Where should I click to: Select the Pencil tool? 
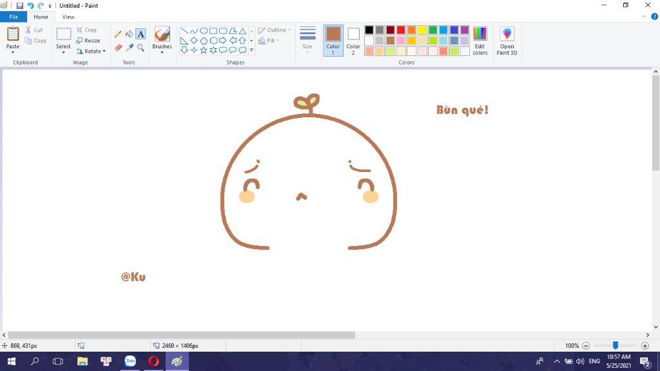coord(118,34)
